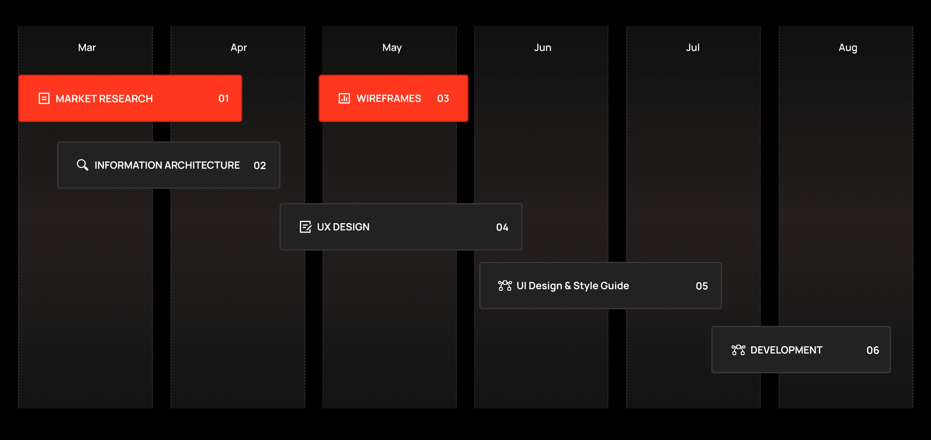The width and height of the screenshot is (931, 440).
Task: Open the UX Design task card
Action: click(401, 227)
